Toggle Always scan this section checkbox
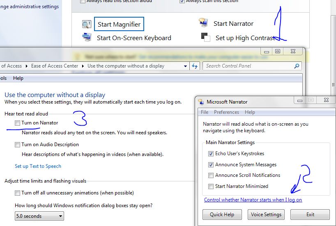Viewport: 336px width, 226px height. click(182, 1)
